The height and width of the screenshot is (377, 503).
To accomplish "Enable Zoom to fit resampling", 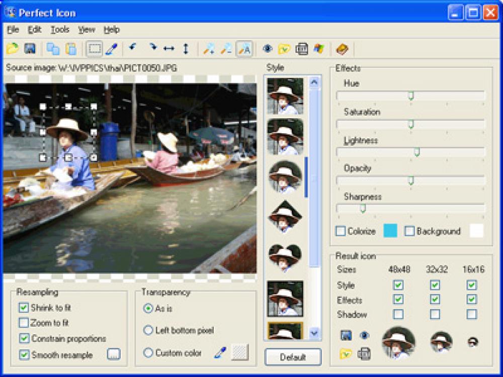I will [25, 323].
